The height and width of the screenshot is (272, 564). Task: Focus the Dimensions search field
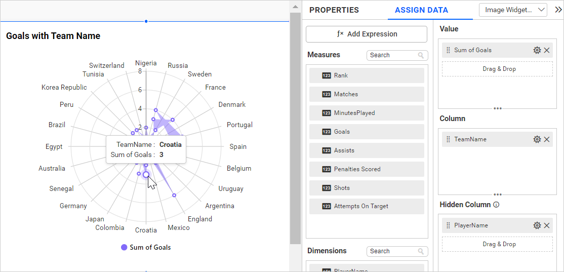point(393,251)
